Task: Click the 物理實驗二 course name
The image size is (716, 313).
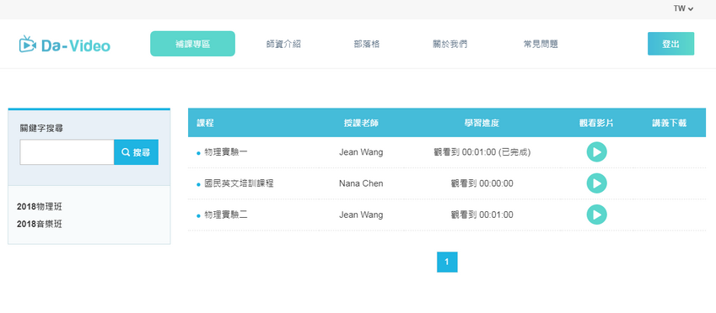Action: tap(226, 215)
